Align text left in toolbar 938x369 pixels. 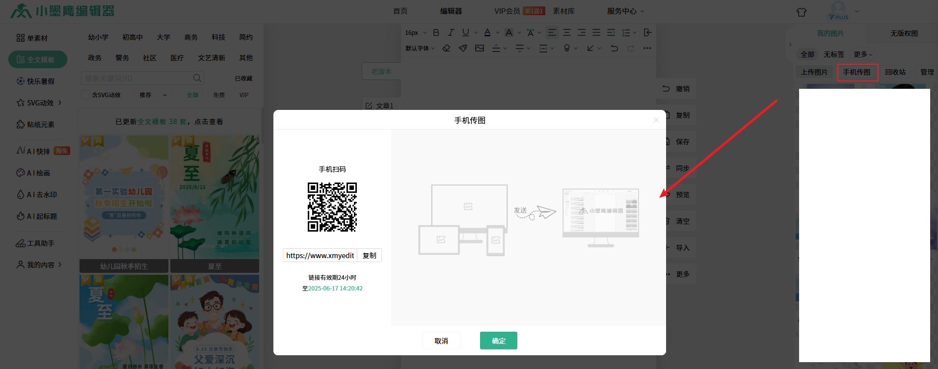552,32
